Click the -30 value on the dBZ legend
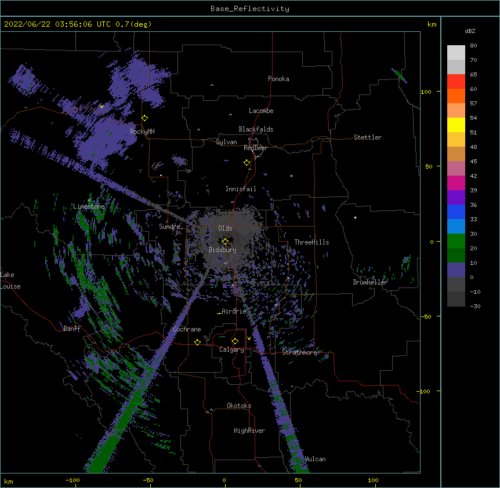 click(x=475, y=306)
